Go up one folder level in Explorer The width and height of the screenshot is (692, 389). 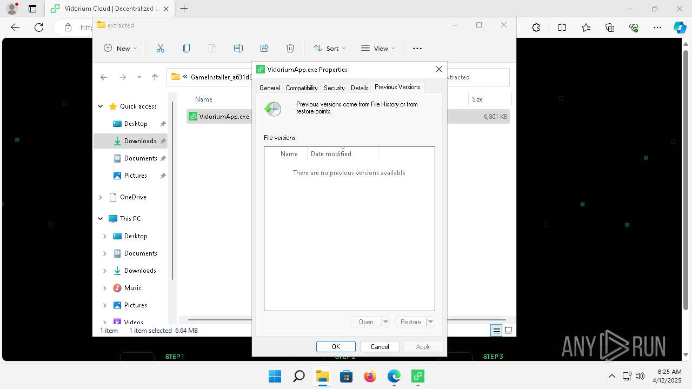click(155, 77)
